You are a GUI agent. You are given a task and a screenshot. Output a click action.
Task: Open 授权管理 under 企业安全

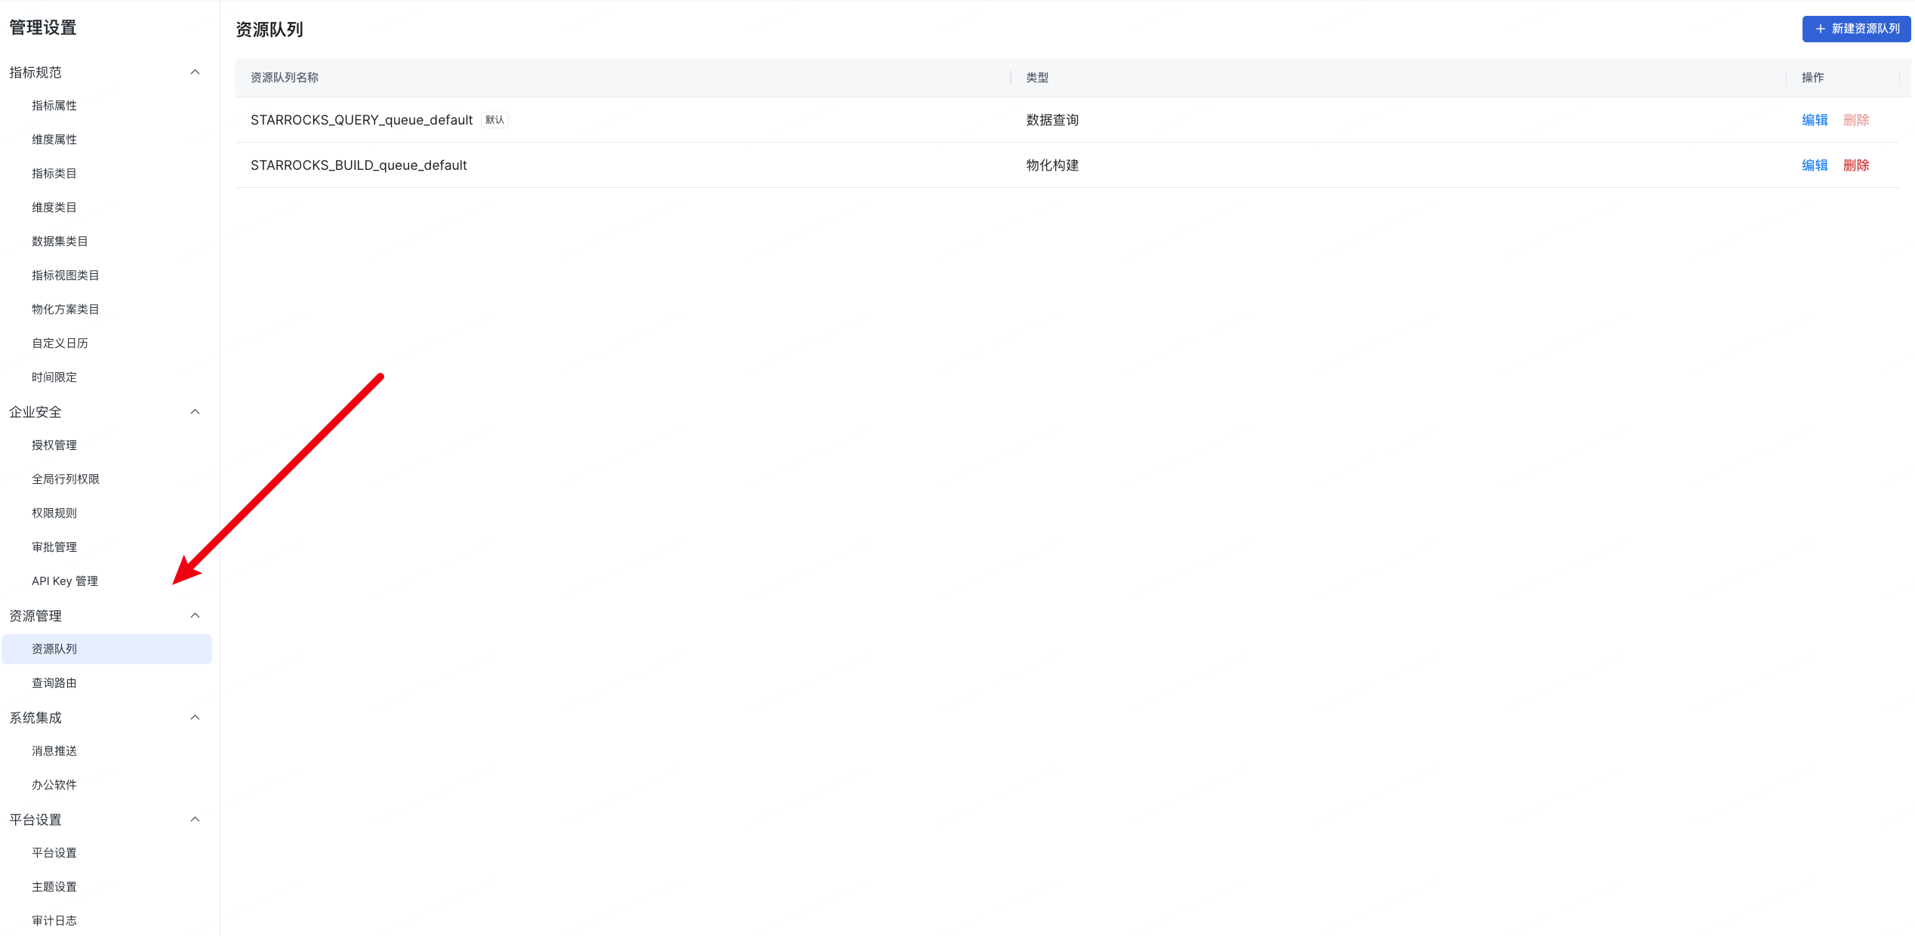pos(54,445)
